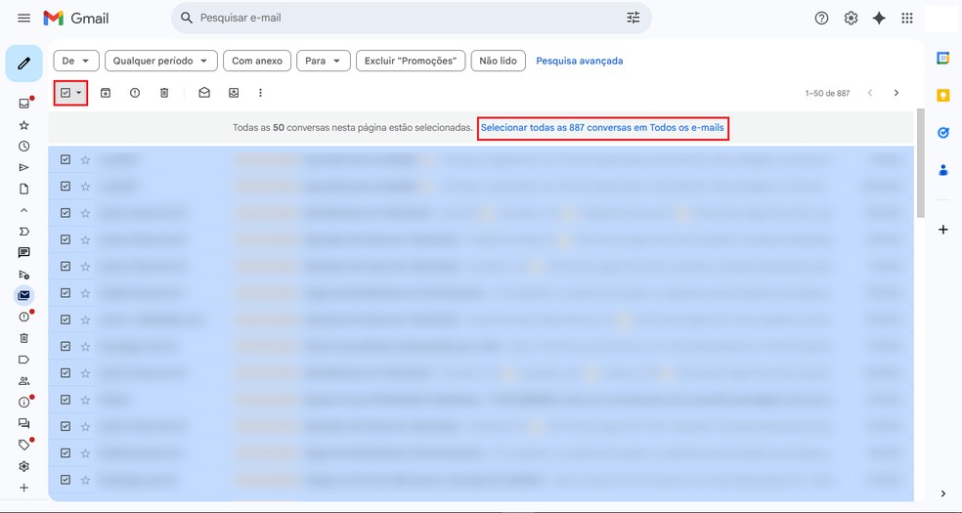Open Forums icon in the sidebar
The width and height of the screenshot is (962, 513).
pos(23,423)
